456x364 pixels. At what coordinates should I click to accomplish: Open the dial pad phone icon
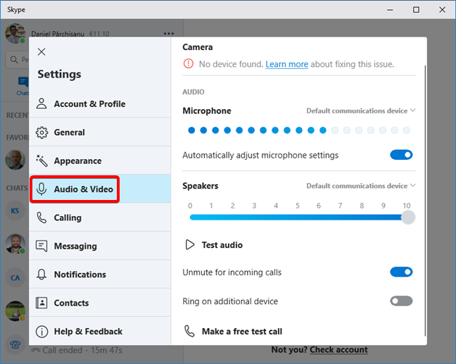15,344
